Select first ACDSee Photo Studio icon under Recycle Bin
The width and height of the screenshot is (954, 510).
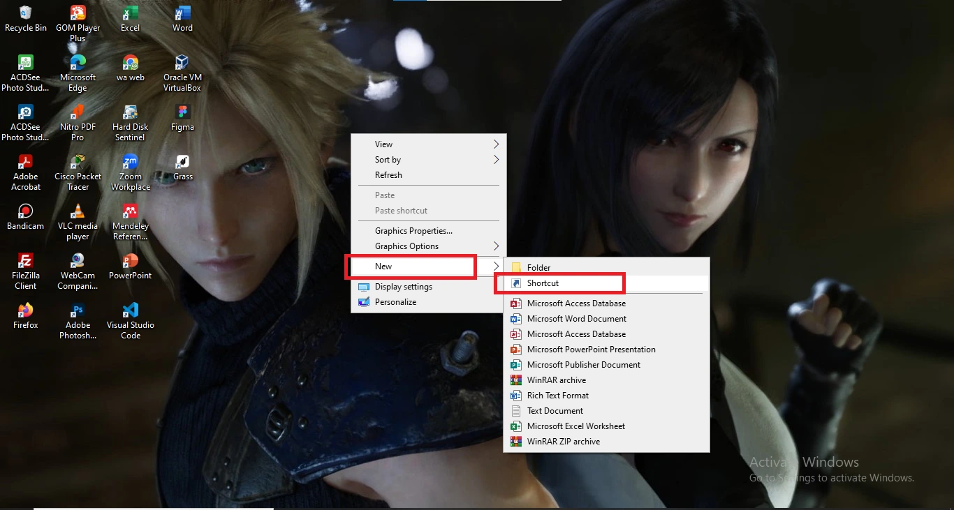coord(25,73)
